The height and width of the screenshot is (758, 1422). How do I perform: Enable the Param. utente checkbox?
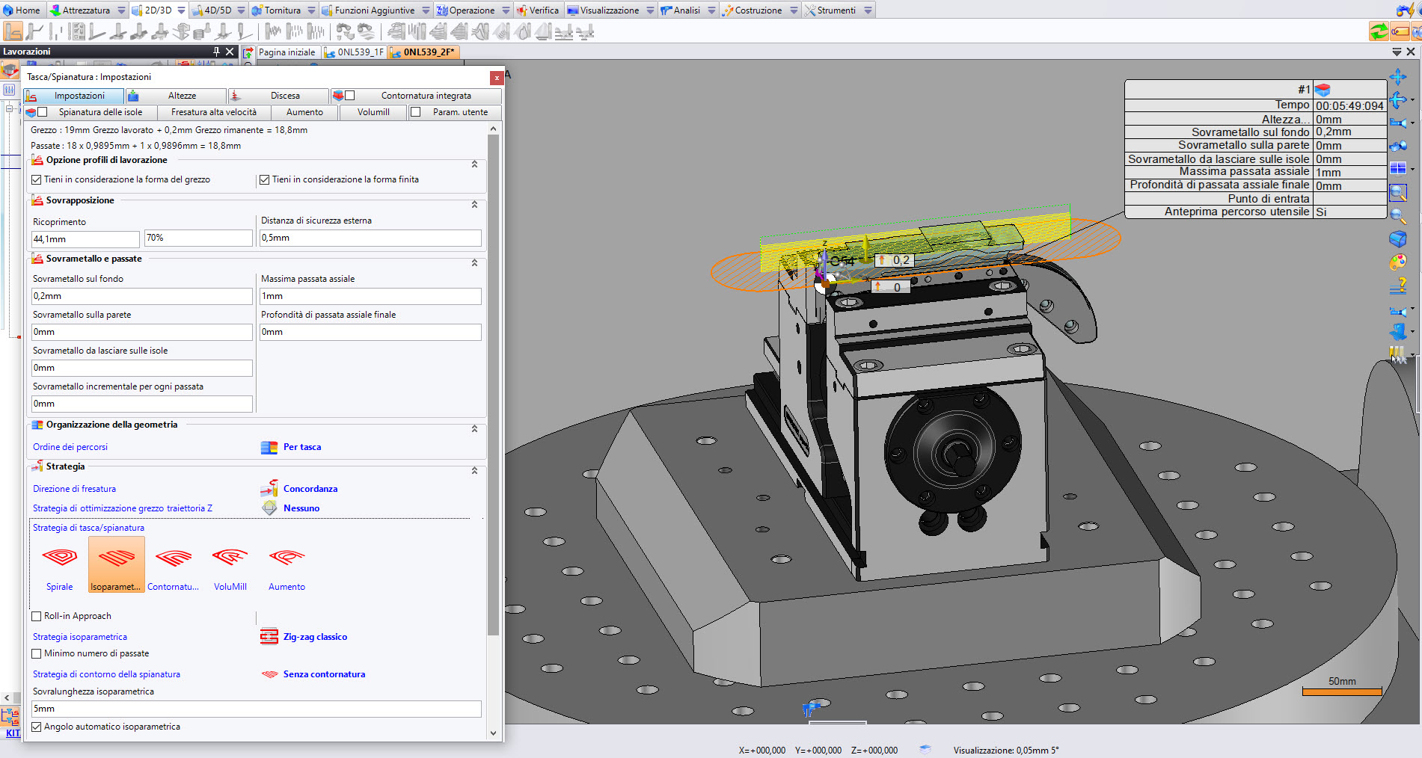pyautogui.click(x=416, y=112)
